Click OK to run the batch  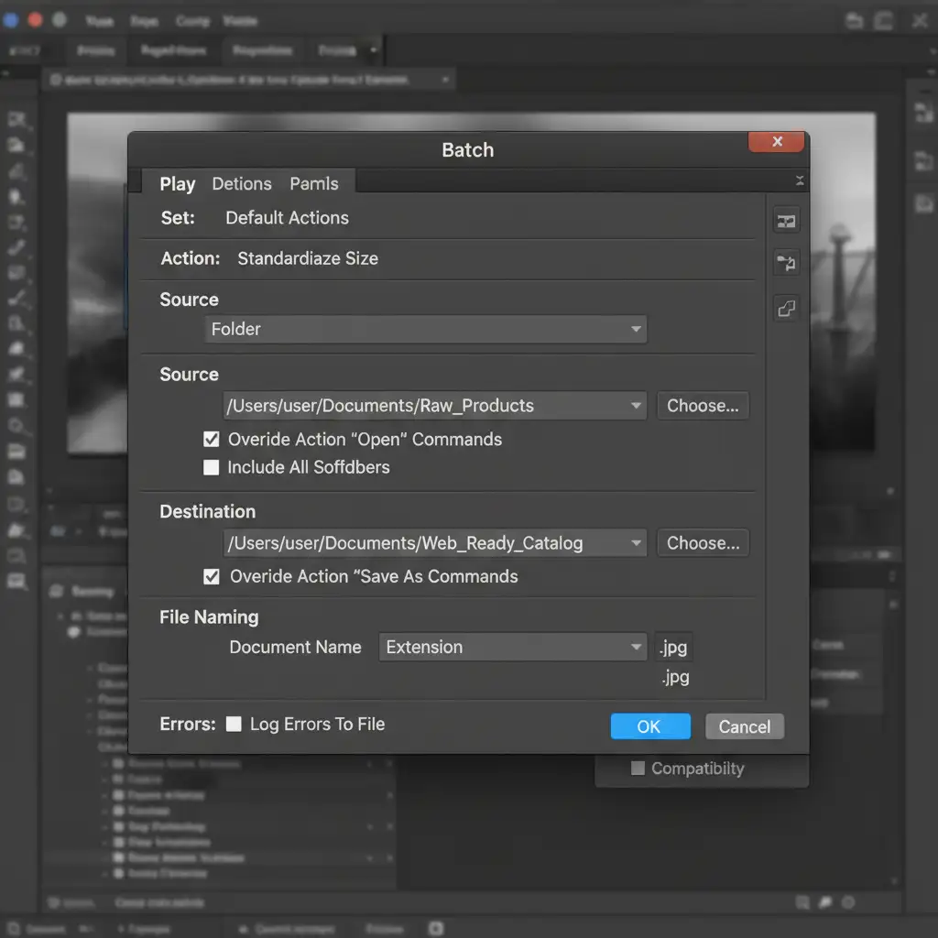(x=649, y=726)
